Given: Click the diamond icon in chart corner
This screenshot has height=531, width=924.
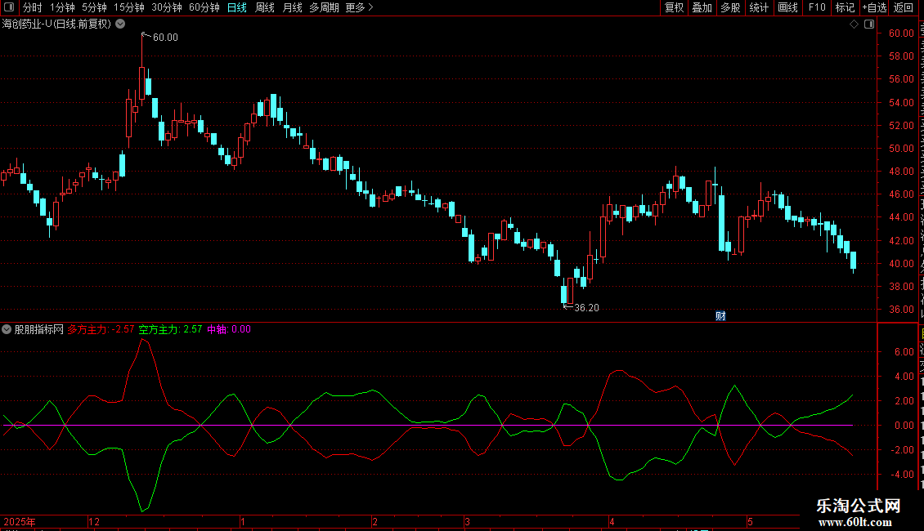Looking at the screenshot, I should pos(854,25).
